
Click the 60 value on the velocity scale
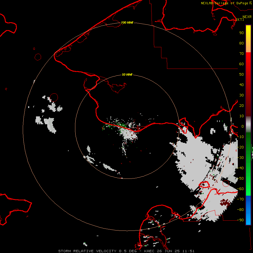[x=241, y=64]
